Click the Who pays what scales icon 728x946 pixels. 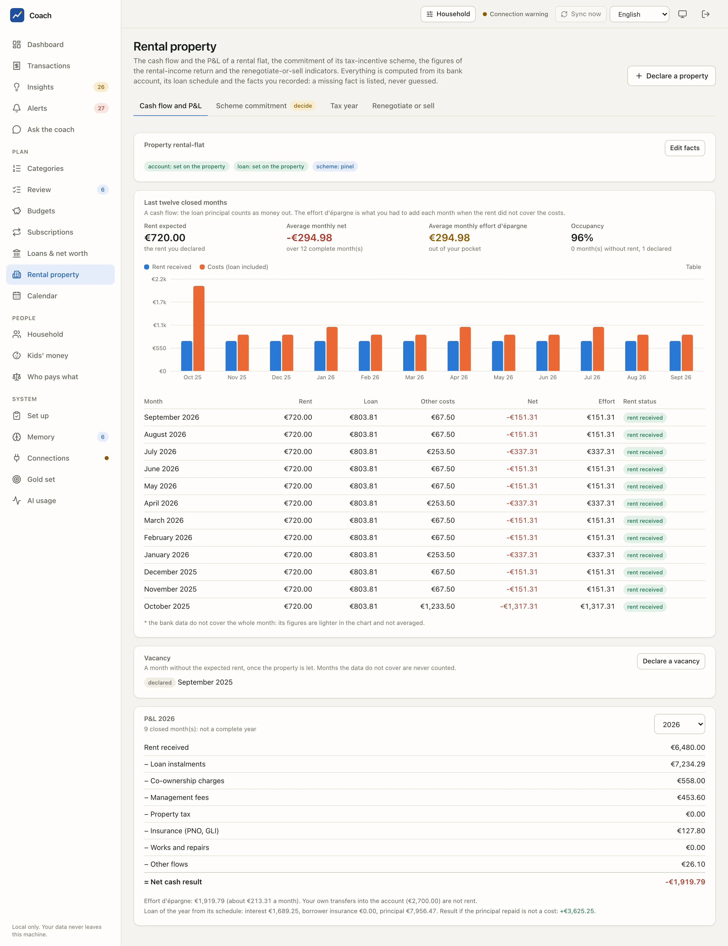pos(17,377)
